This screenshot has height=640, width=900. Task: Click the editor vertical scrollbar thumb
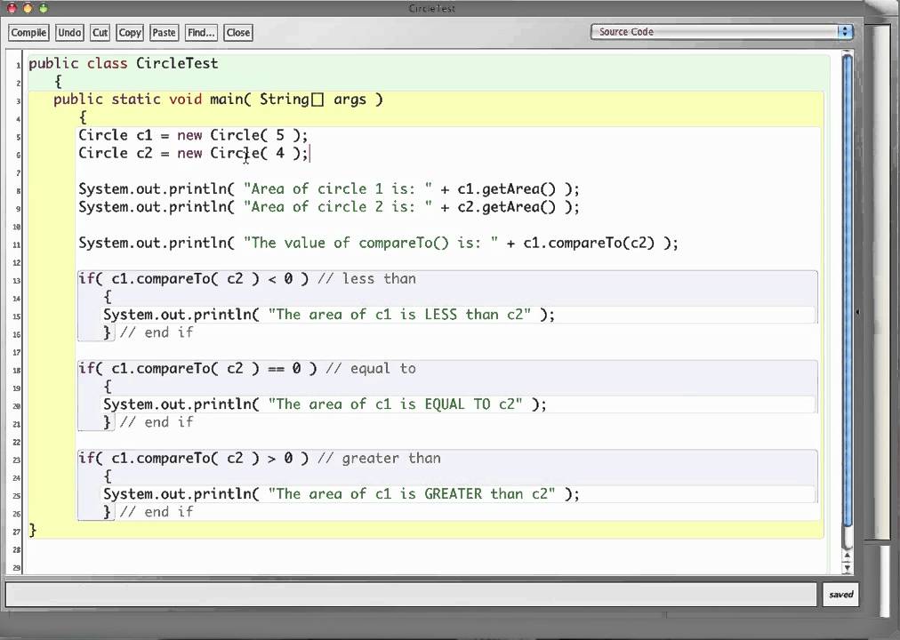tap(848, 292)
